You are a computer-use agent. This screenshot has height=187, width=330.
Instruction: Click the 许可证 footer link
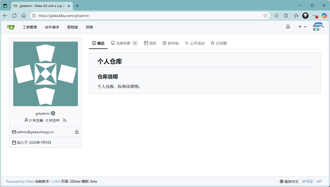pyautogui.click(x=307, y=181)
